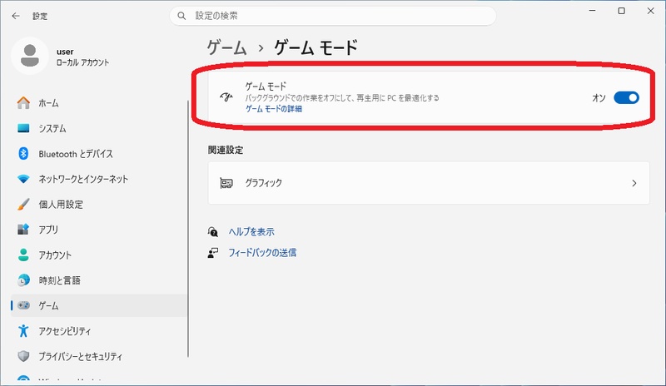666x386 pixels.
Task: Go back with the arrow icon
Action: (16, 16)
